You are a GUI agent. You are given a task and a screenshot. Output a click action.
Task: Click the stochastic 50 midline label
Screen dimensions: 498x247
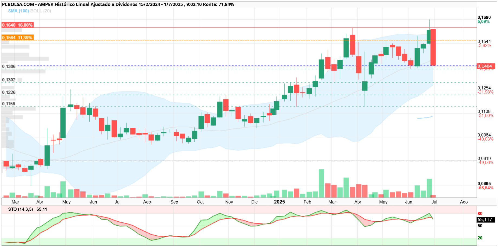(x=480, y=226)
